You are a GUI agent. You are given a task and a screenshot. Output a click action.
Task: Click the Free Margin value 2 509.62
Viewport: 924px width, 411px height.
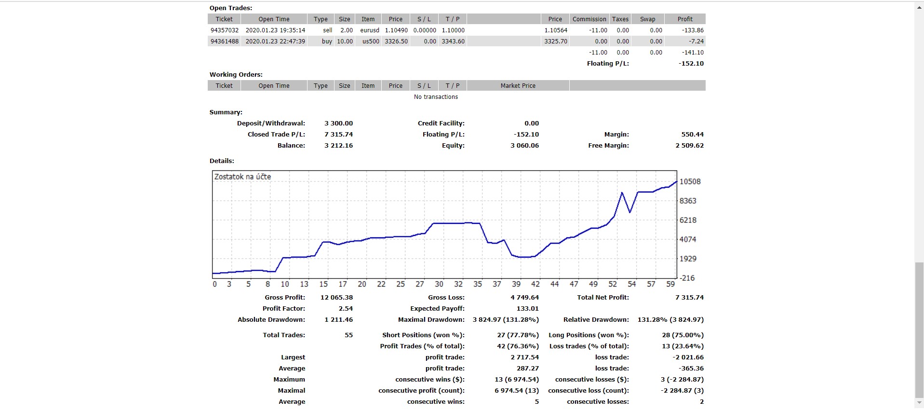click(x=689, y=146)
